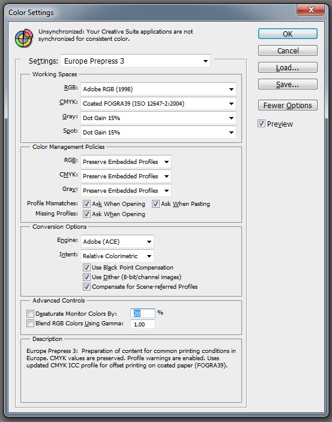
Task: Click the Conversion Options group label
Action: (59, 227)
